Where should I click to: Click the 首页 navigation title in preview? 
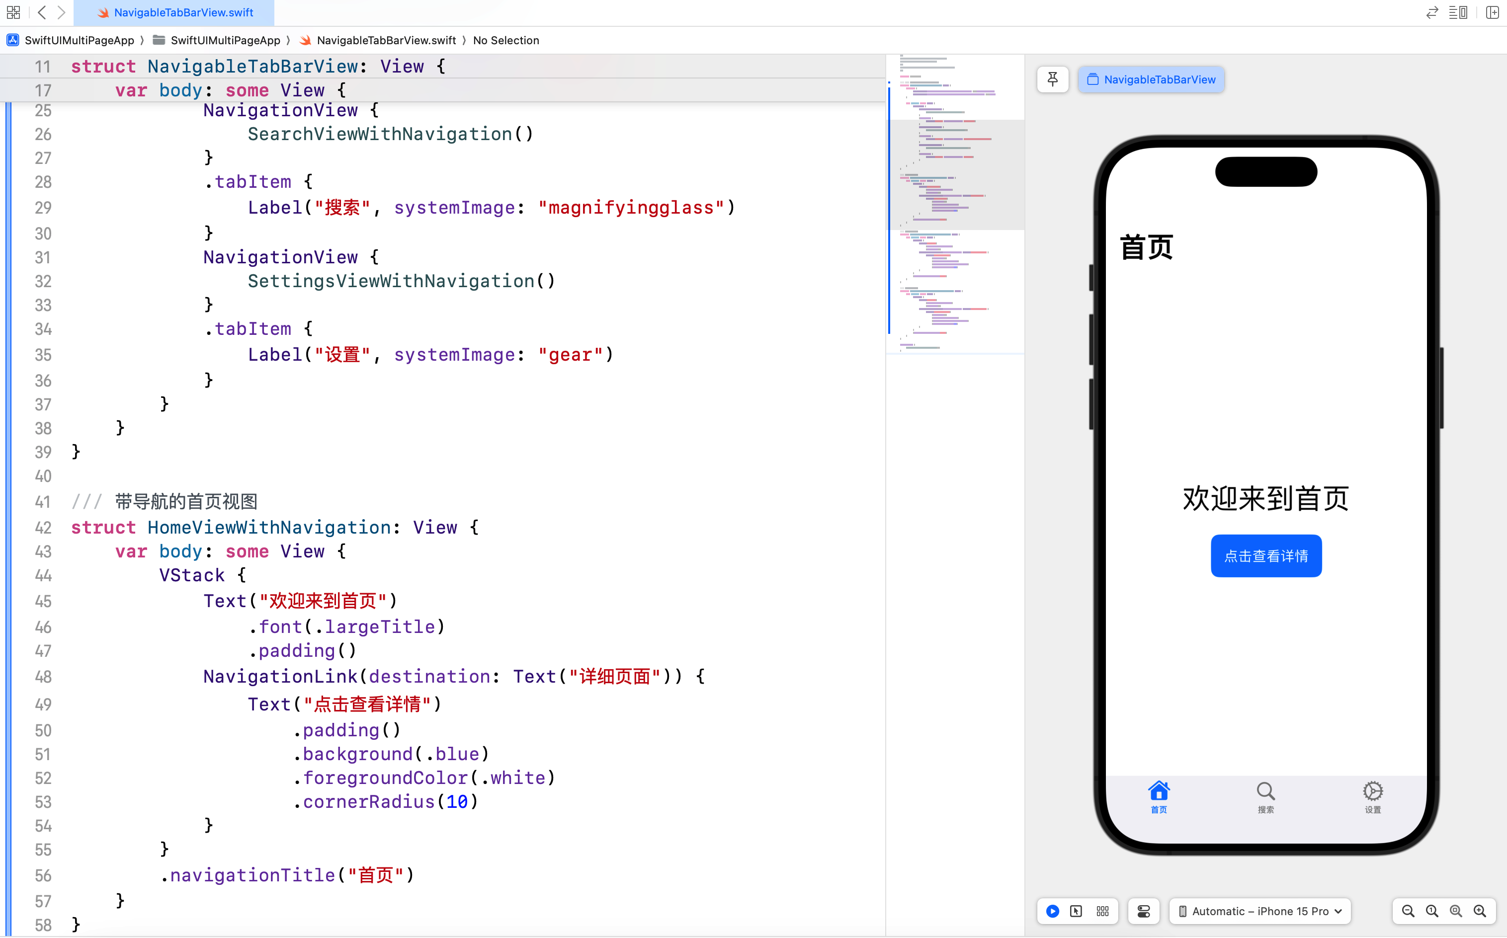(1146, 247)
